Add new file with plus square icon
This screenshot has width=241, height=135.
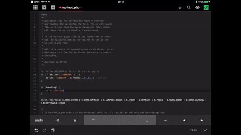coord(53,7)
